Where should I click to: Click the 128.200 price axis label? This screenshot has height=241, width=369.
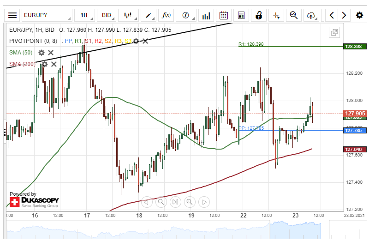354,73
